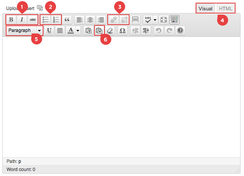Click inside the editor text area
The image size is (244, 176).
pyautogui.click(x=122, y=96)
